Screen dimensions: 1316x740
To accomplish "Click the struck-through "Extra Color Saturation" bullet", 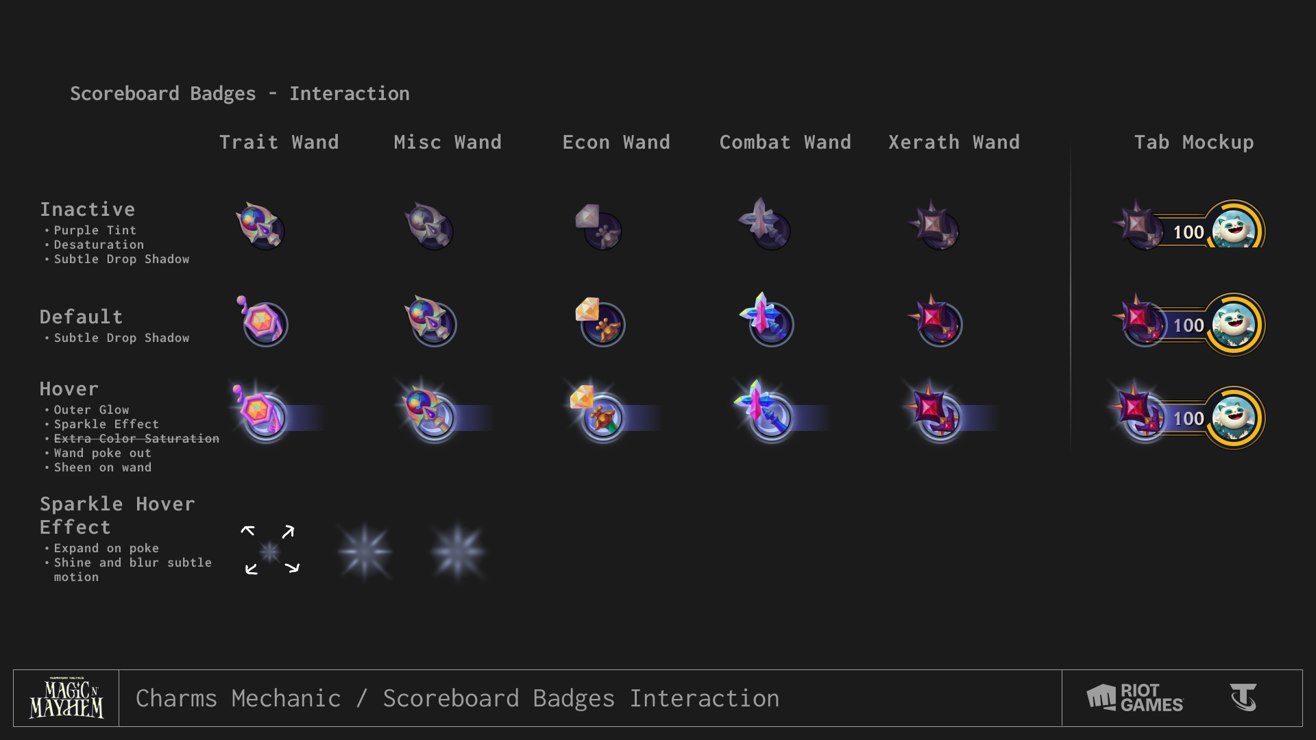I will click(x=136, y=439).
